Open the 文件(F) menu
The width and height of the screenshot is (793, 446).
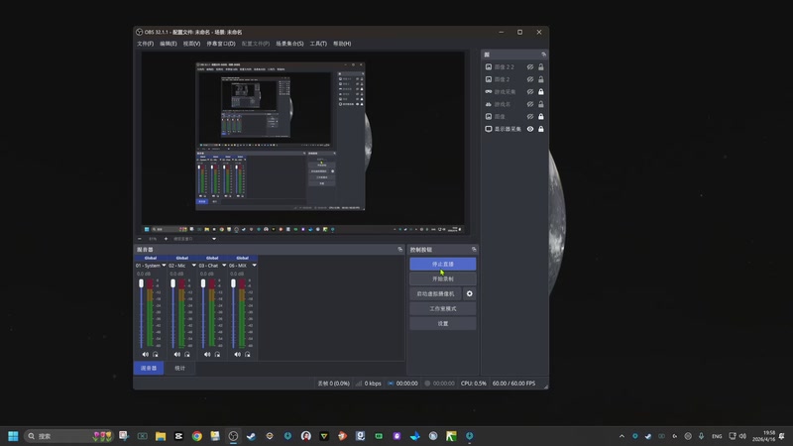tap(146, 44)
